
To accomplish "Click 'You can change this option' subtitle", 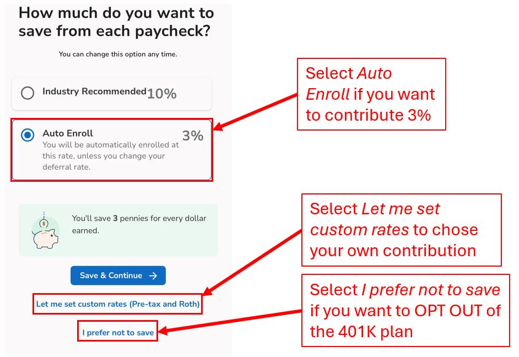I will click(118, 54).
